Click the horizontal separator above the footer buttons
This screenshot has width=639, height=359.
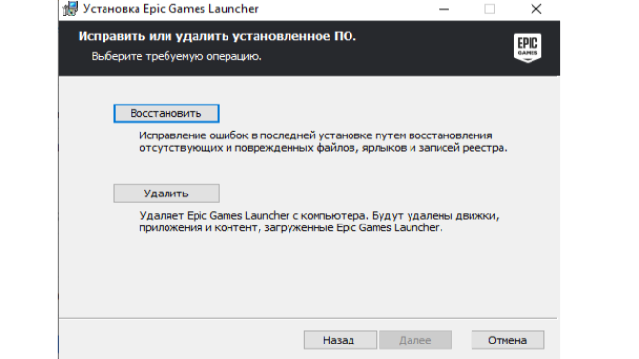point(308,318)
